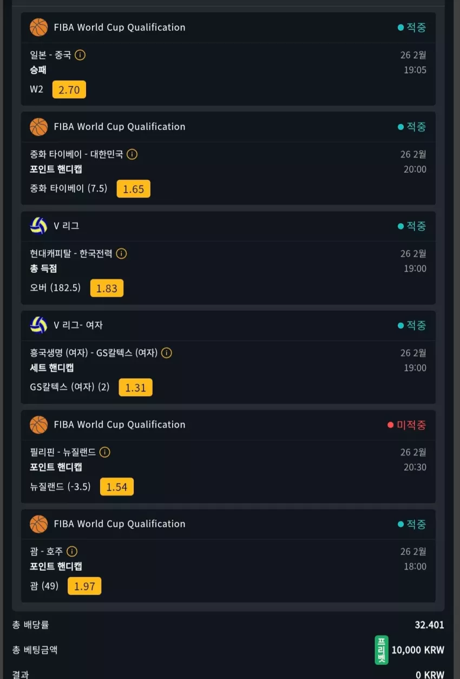Click the volleyball icon beside V 리그- 여자
This screenshot has width=460, height=679.
click(x=39, y=325)
